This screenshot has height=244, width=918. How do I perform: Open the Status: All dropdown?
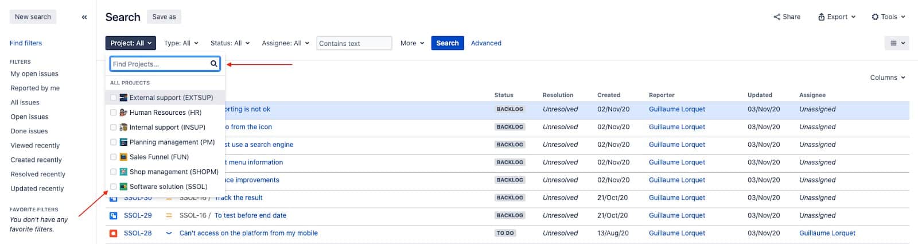pyautogui.click(x=229, y=43)
